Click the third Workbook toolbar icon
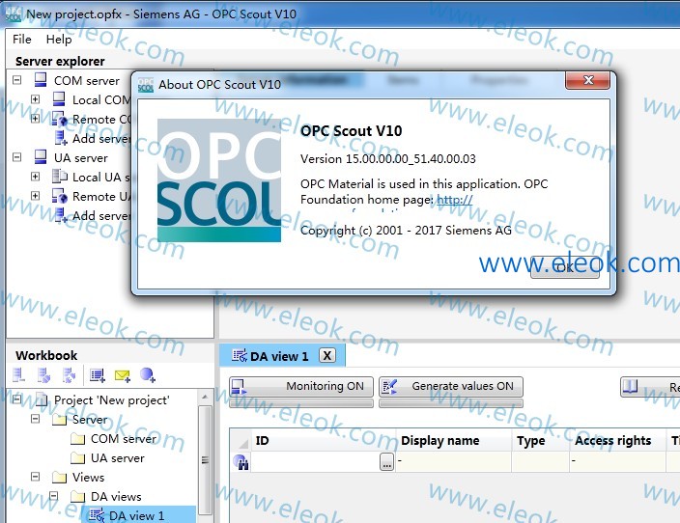Screen dimensions: 680x523 tap(69, 375)
